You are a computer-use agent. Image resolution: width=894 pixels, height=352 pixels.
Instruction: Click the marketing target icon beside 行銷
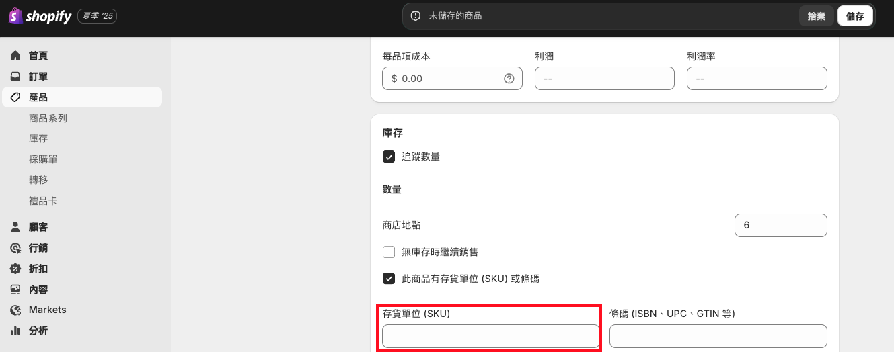coord(15,248)
